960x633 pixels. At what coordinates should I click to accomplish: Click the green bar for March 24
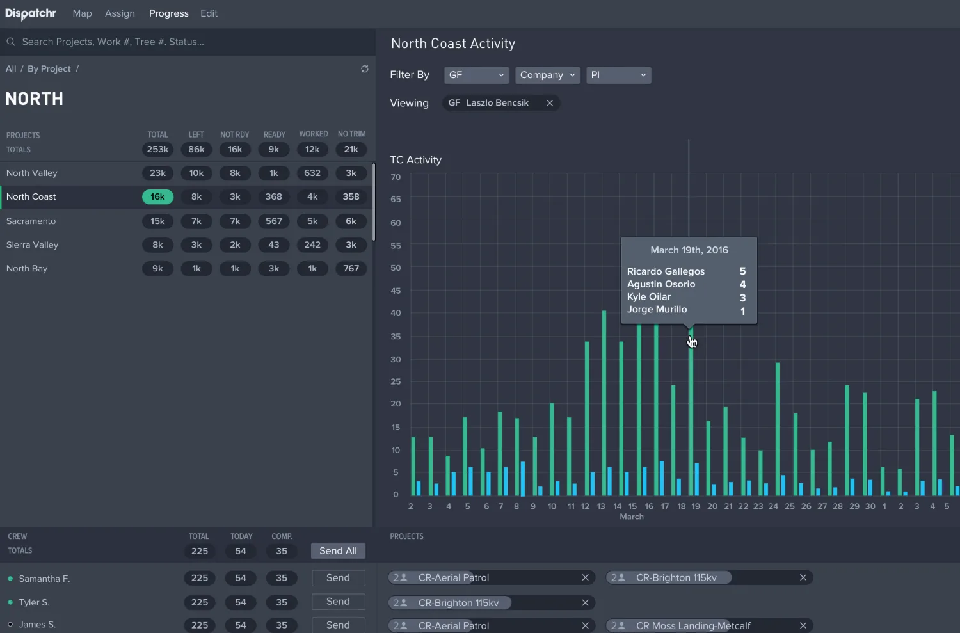(x=778, y=429)
